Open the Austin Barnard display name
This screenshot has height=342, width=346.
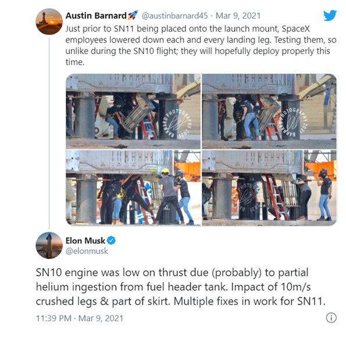pos(96,16)
